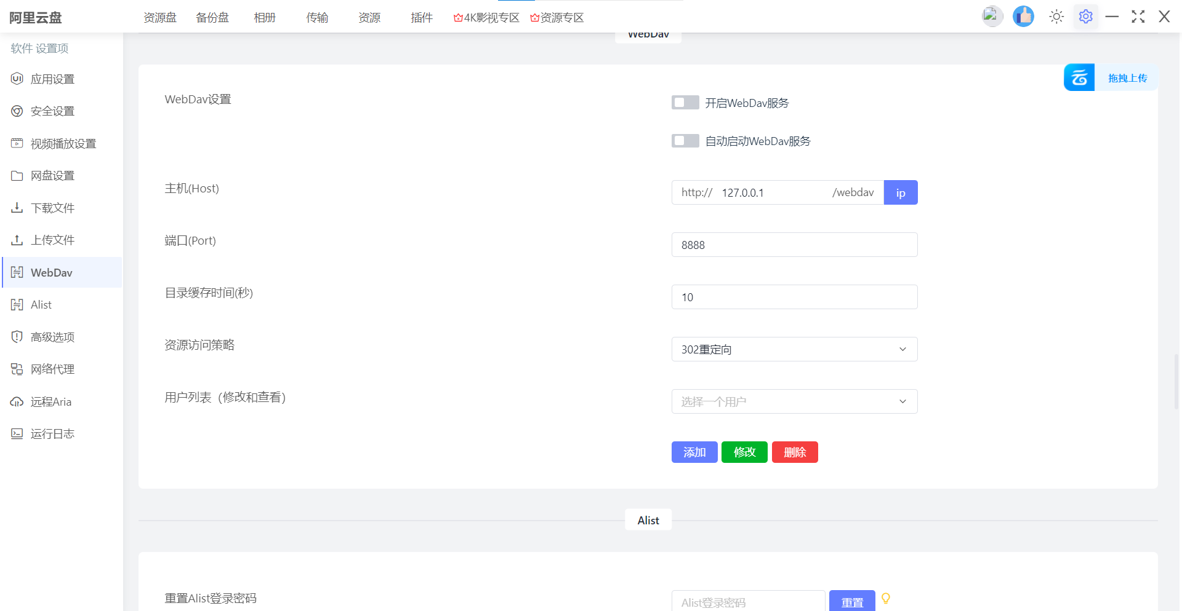The width and height of the screenshot is (1182, 611).
Task: Open settings via the gear icon
Action: point(1086,17)
